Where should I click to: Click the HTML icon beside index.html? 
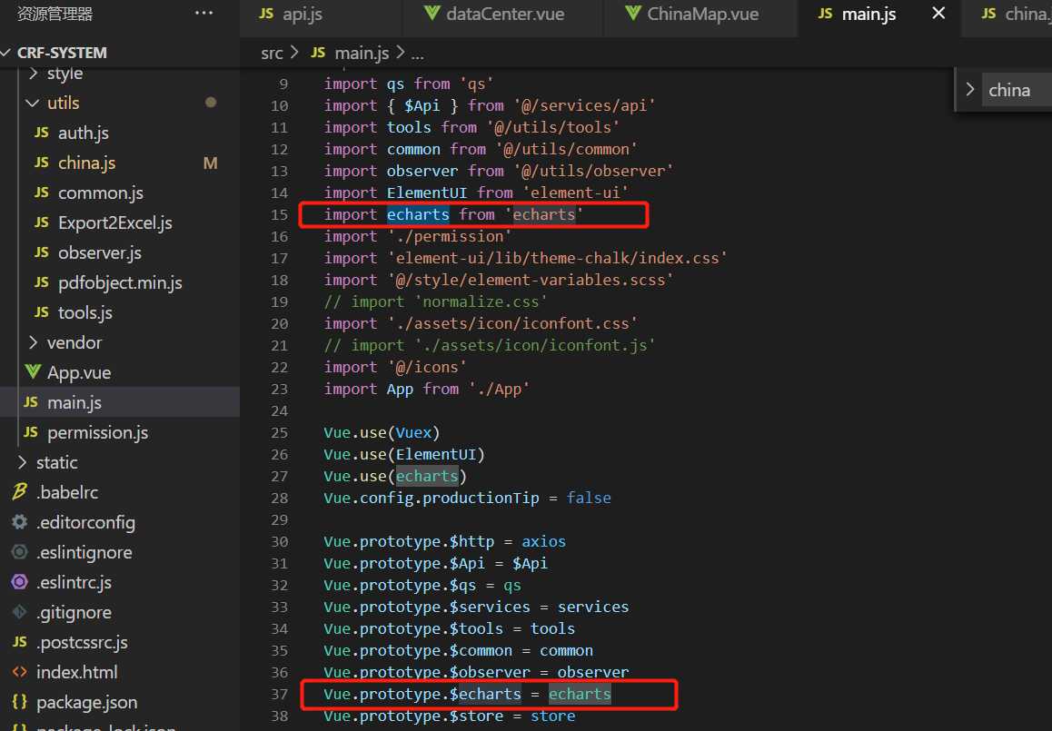tap(19, 672)
